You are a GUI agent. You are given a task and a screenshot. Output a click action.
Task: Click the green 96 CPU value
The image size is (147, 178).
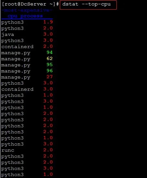(x=50, y=71)
